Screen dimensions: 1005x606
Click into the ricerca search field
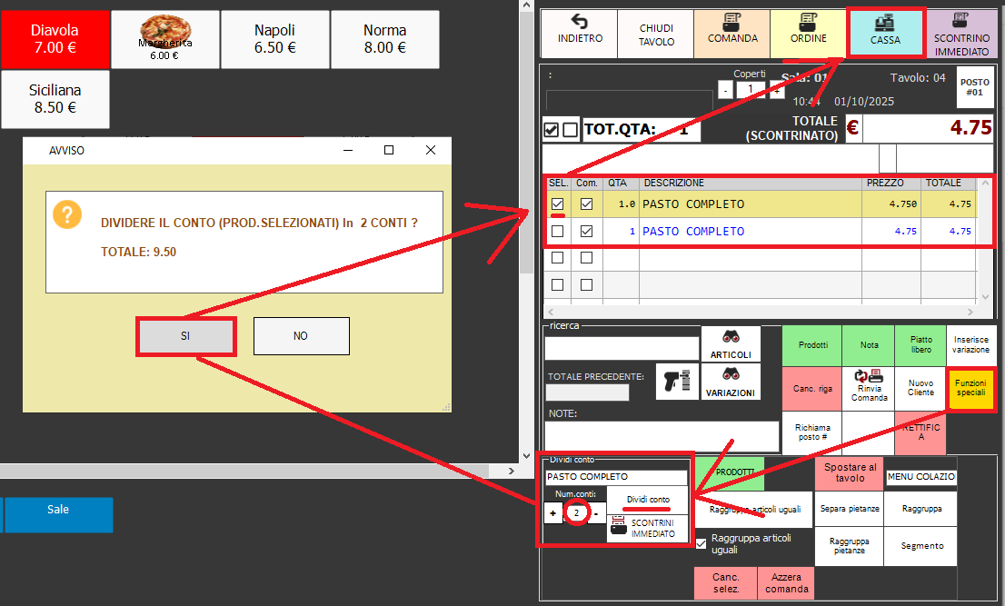(622, 348)
